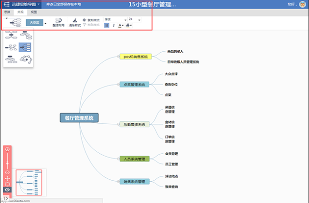
Task: Click the 复制样式 copy style button
Action: pyautogui.click(x=91, y=20)
